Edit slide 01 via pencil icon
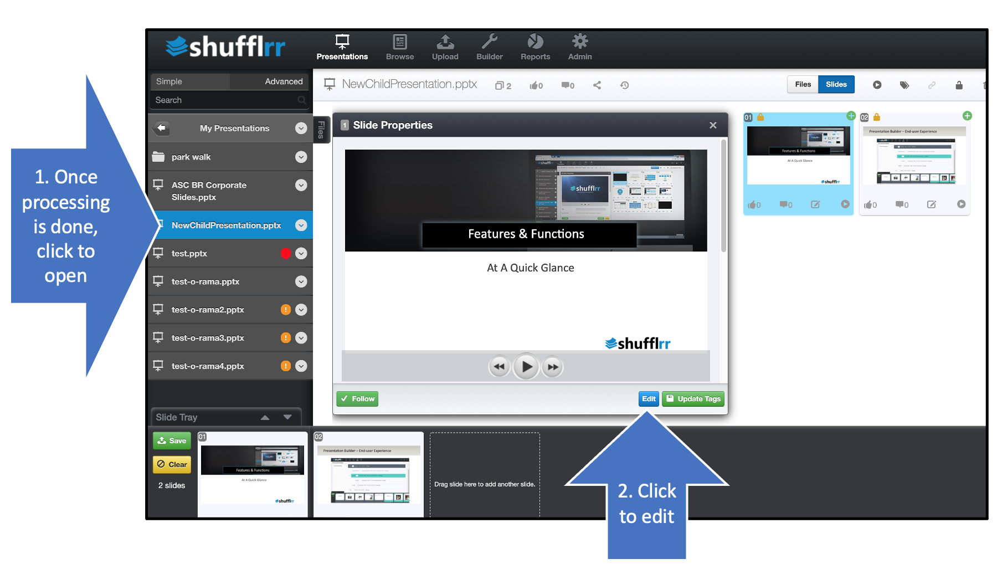Image resolution: width=997 pixels, height=564 pixels. click(x=815, y=204)
